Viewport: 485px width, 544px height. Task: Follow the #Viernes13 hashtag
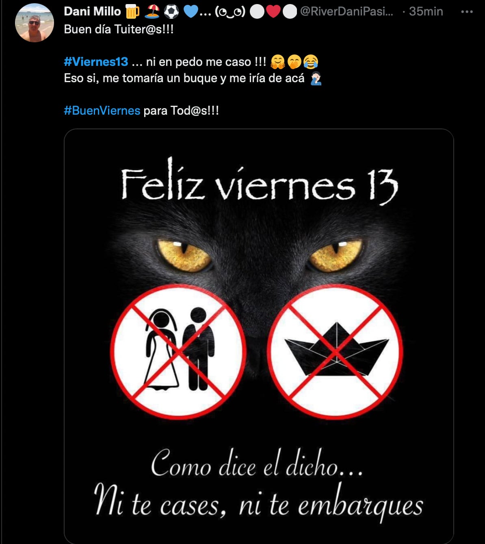pos(96,62)
